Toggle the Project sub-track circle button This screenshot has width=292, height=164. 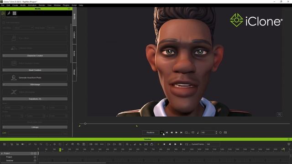(x=35, y=157)
